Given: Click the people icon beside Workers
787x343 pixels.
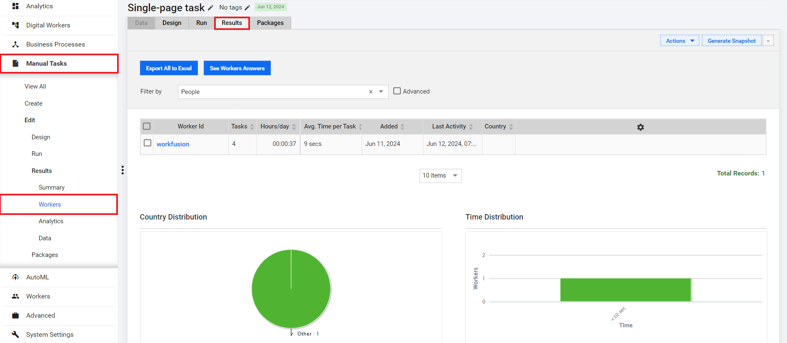Looking at the screenshot, I should (x=15, y=296).
